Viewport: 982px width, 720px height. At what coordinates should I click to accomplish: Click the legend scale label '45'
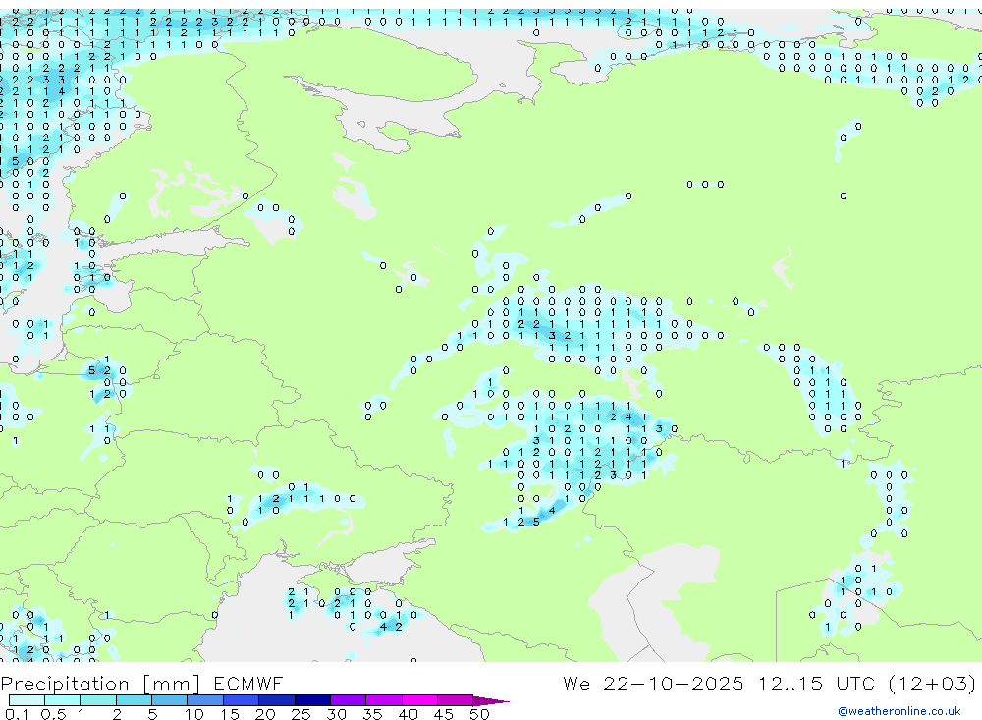[444, 714]
